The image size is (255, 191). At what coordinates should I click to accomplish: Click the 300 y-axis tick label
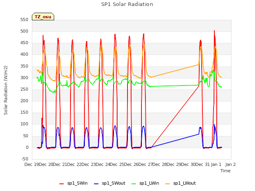pos(24,78)
